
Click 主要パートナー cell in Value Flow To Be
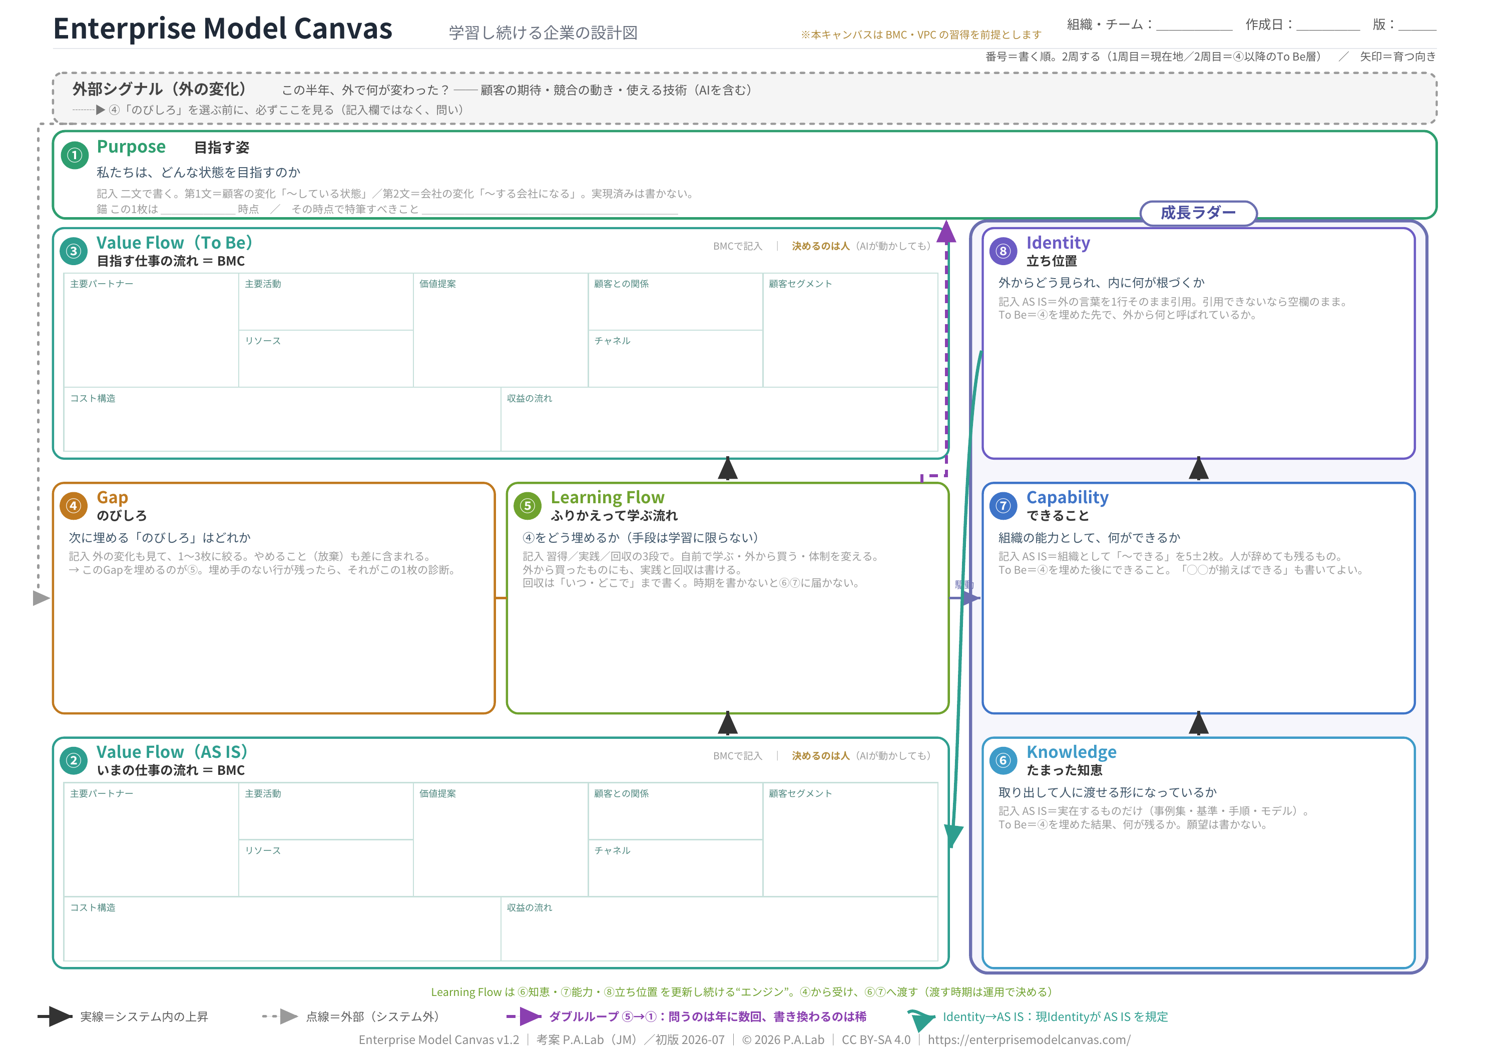(x=151, y=330)
